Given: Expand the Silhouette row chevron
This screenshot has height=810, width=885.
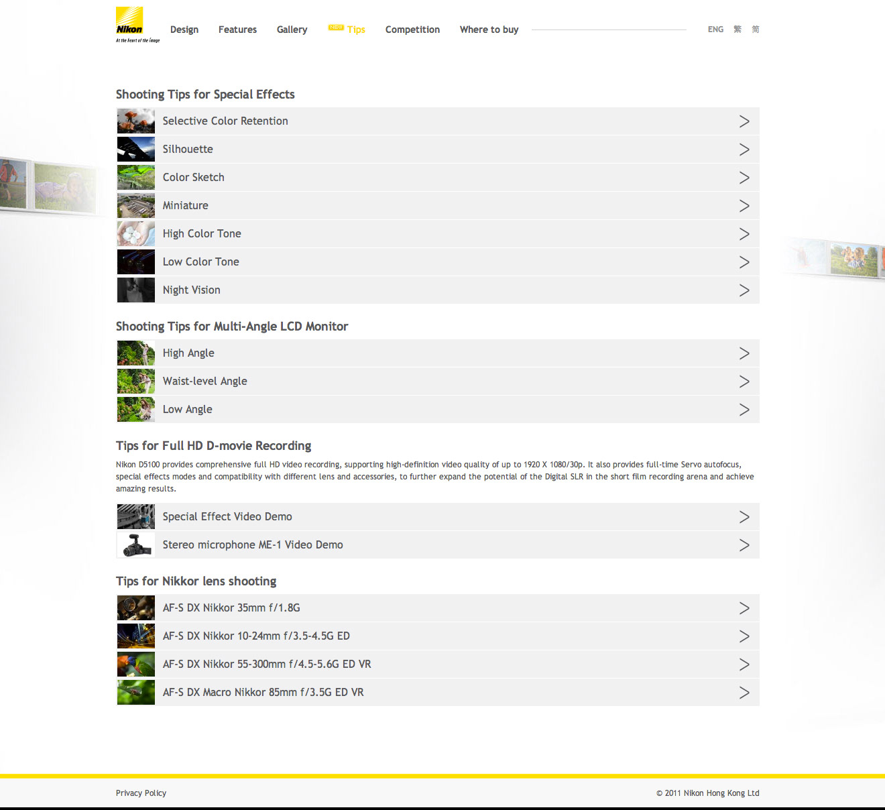Looking at the screenshot, I should point(744,150).
